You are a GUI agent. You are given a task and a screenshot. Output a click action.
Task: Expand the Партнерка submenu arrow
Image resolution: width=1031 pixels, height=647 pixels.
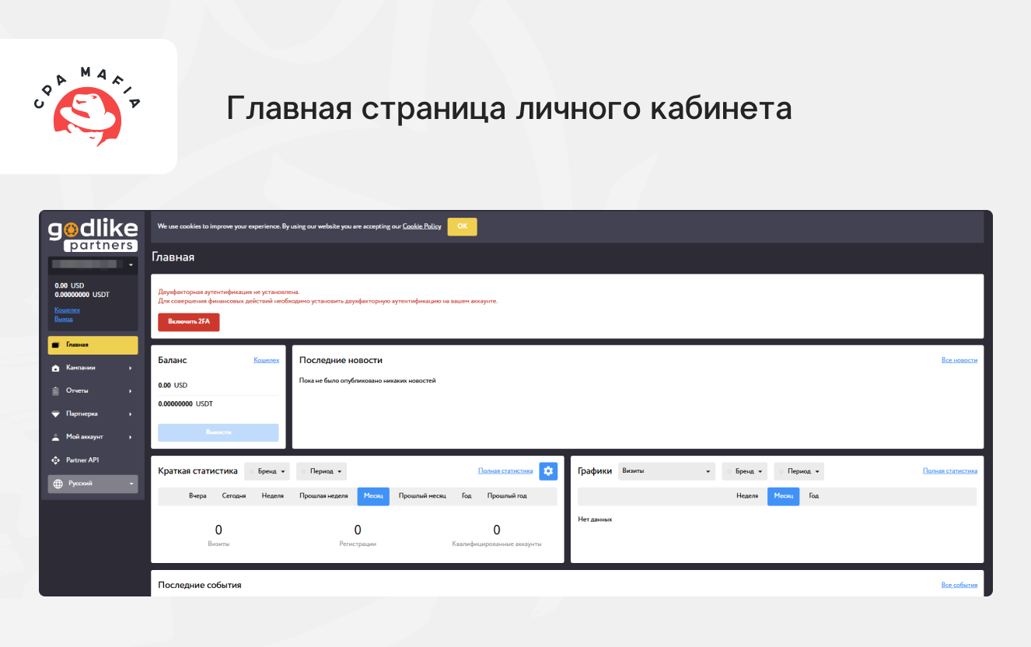click(x=130, y=414)
